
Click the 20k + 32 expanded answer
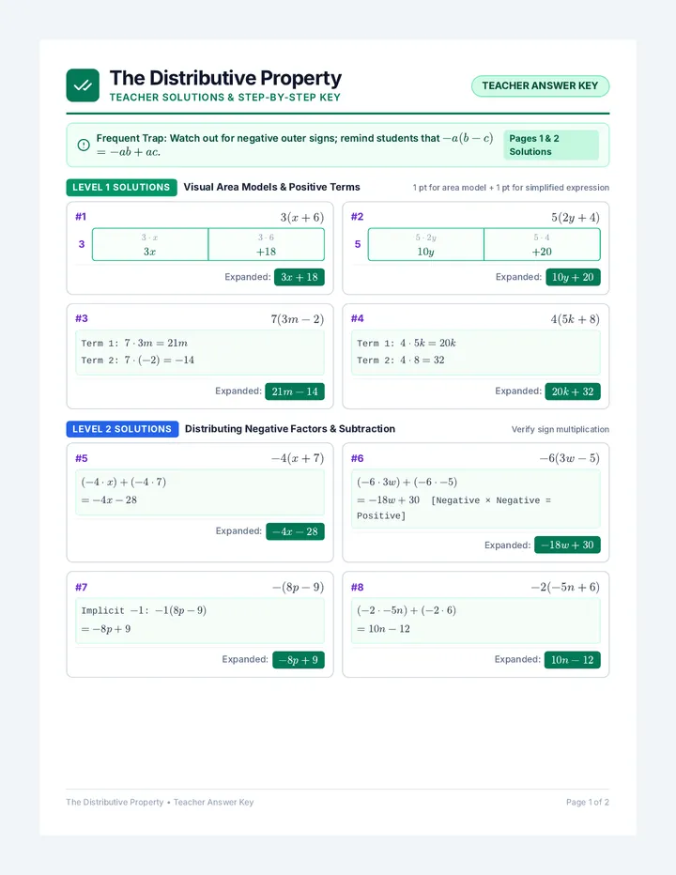(573, 391)
